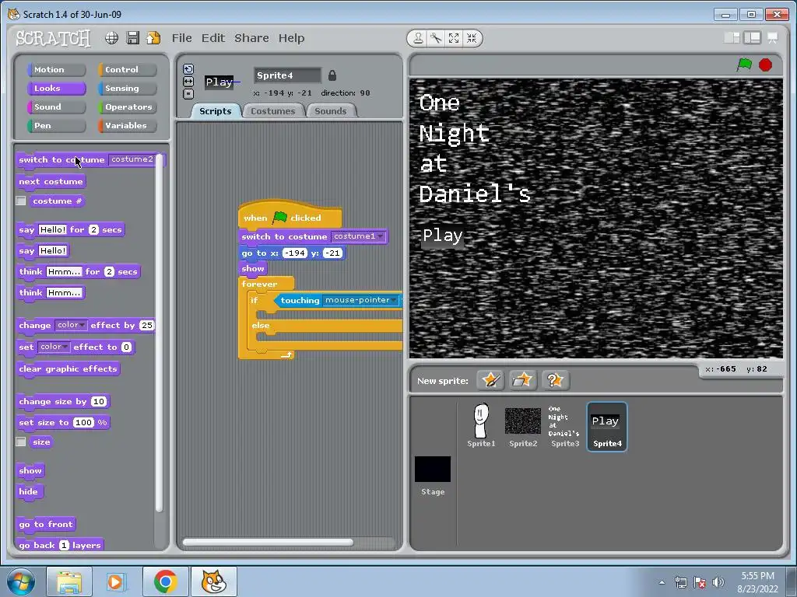Open color dropdown in set effect block
The height and width of the screenshot is (597, 797).
point(54,347)
